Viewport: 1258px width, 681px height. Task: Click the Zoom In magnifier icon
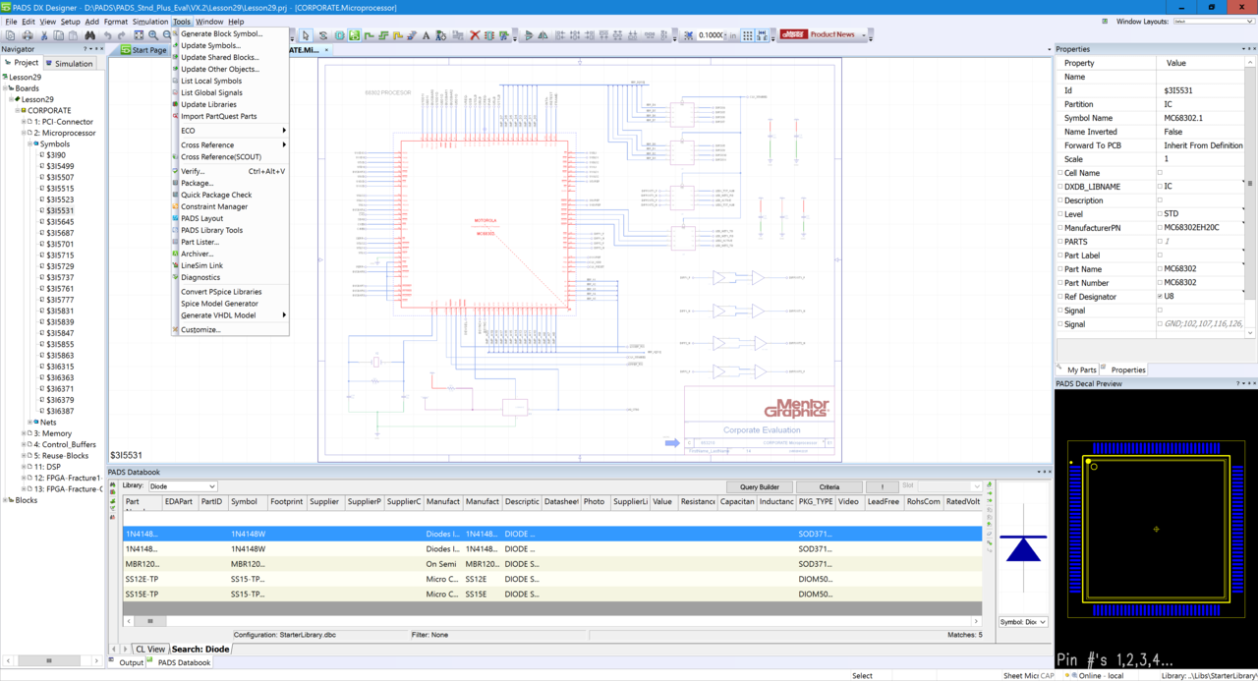(x=153, y=35)
